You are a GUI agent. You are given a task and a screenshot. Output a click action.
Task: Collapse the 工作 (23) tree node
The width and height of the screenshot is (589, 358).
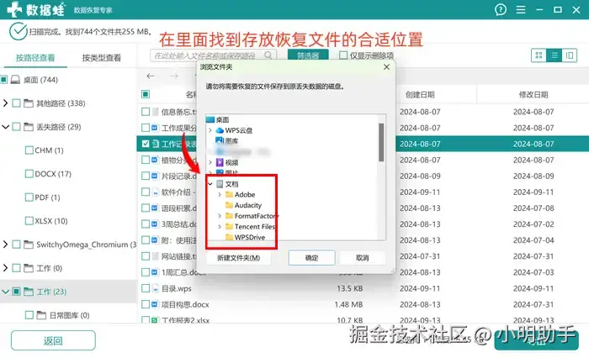click(5, 292)
